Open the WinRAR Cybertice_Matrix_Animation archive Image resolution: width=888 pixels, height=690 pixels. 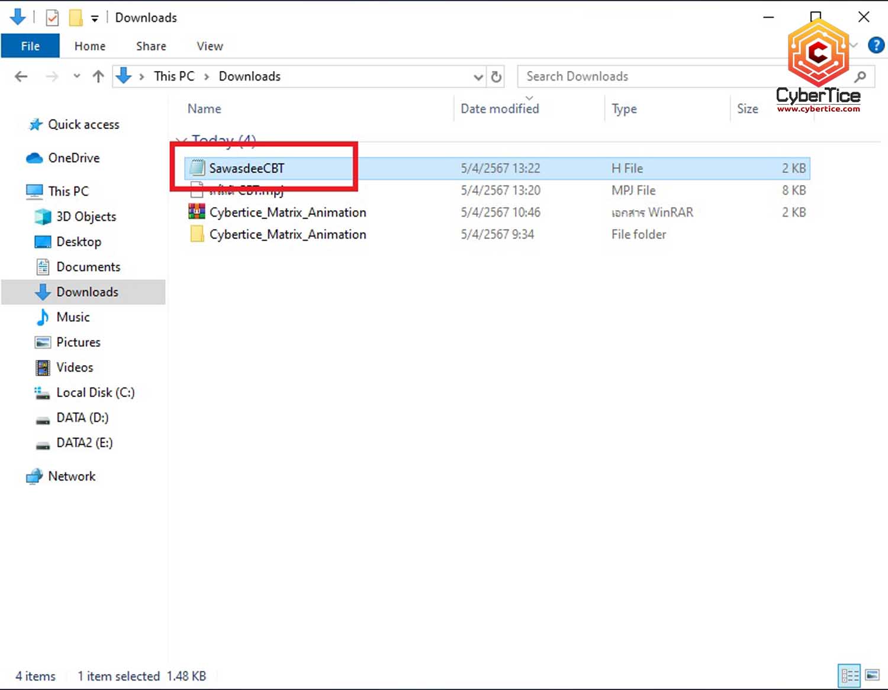point(287,212)
